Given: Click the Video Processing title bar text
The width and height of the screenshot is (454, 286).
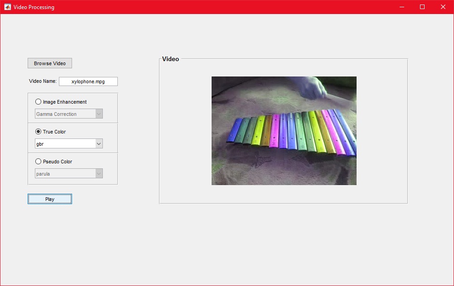Looking at the screenshot, I should [x=34, y=7].
